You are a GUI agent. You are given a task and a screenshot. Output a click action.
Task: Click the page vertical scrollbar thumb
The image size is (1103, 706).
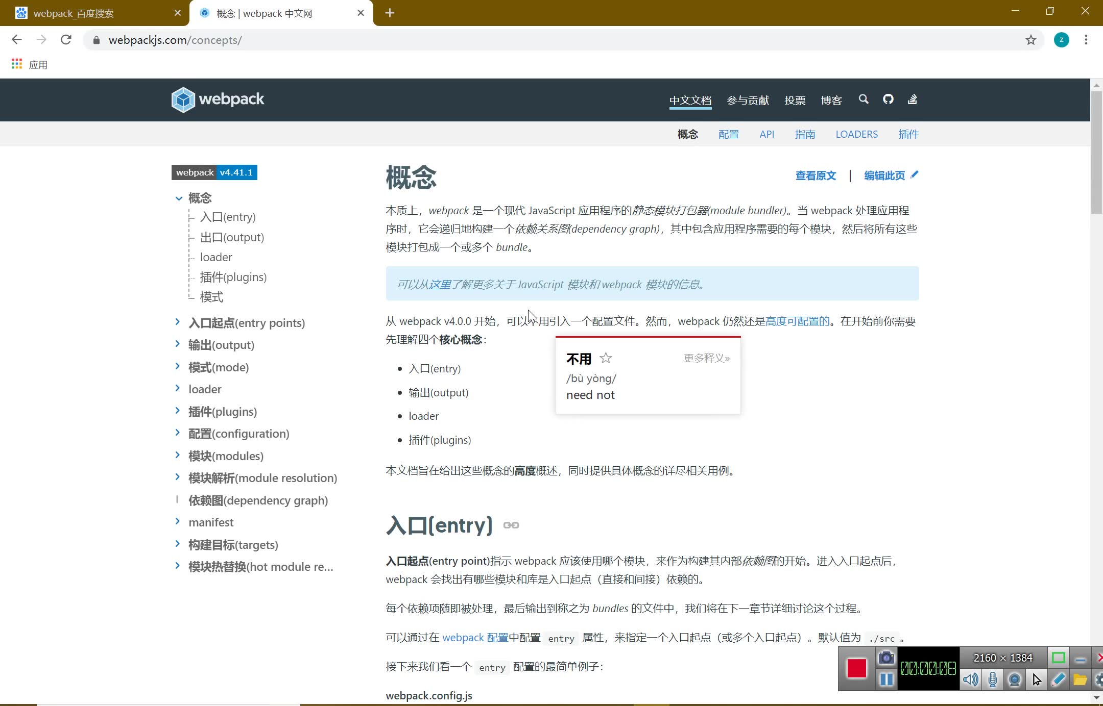[x=1096, y=152]
